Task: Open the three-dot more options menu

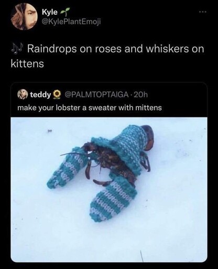Action: click(203, 12)
